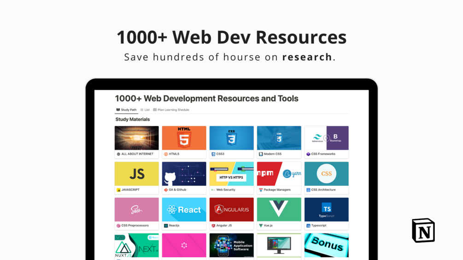
Task: Click the pink Sass icon beside CSS Preprocessors
Action: [118, 226]
